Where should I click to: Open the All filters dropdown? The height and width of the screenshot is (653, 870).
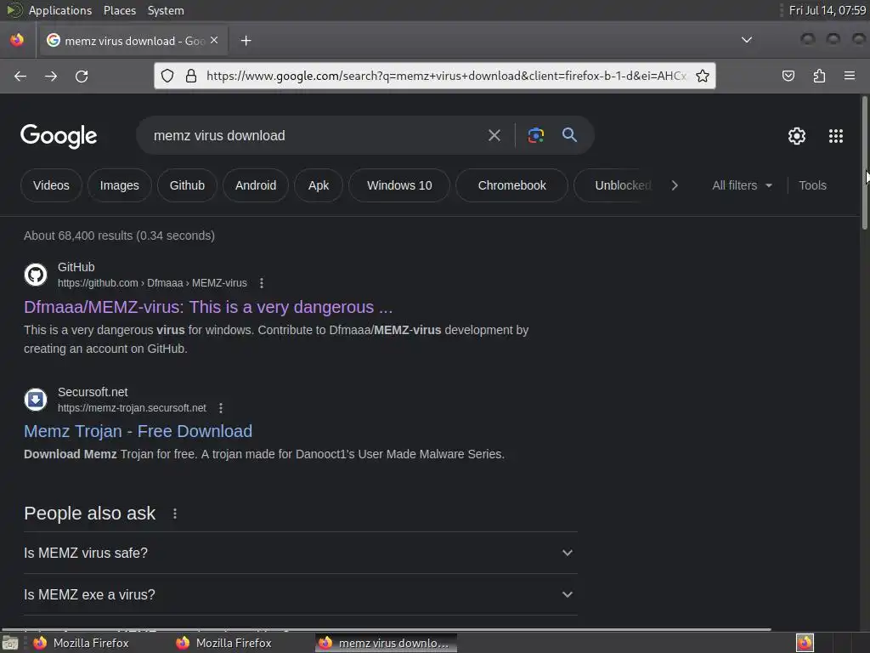pos(742,185)
